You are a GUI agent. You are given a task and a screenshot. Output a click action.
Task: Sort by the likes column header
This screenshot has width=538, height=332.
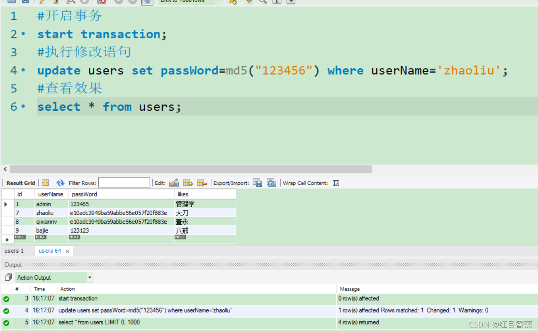[x=205, y=194]
